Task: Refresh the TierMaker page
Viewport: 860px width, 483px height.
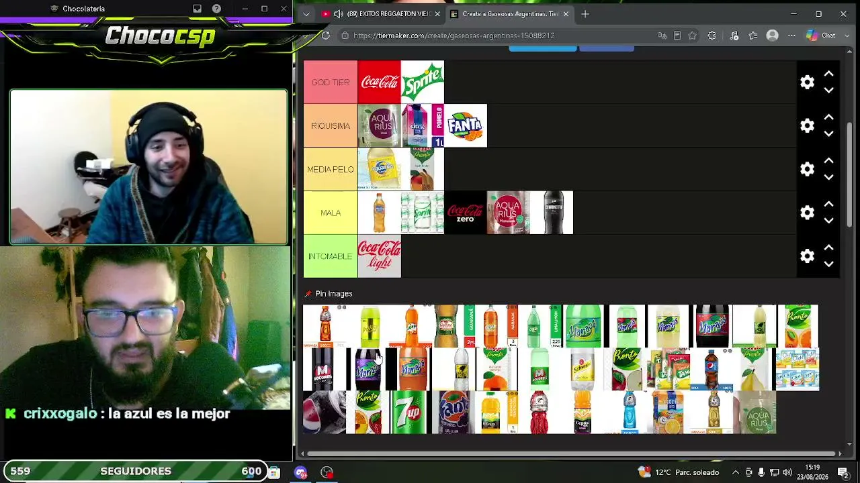Action: point(326,36)
